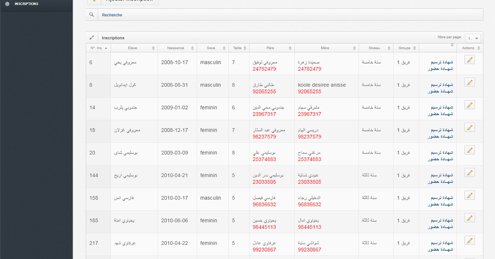Viewport: 495px width, 259px height.
Task: Click the sort arrows on Eleve header
Action: point(153,48)
